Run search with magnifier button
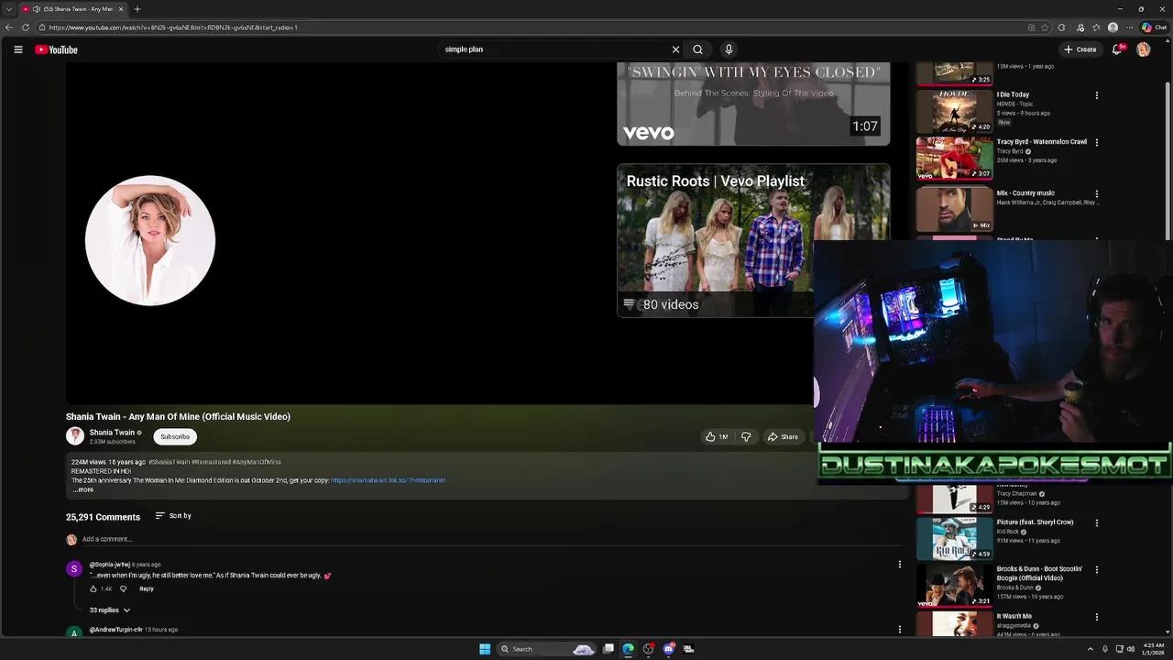Image resolution: width=1173 pixels, height=660 pixels. pyautogui.click(x=697, y=49)
